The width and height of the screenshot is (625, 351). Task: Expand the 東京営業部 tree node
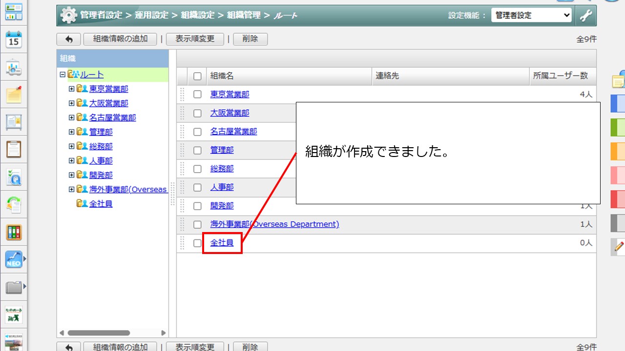point(71,89)
